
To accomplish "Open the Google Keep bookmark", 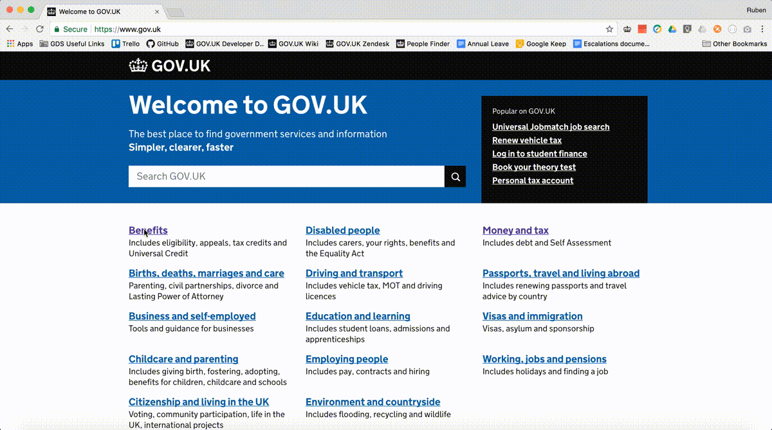I will pyautogui.click(x=541, y=44).
